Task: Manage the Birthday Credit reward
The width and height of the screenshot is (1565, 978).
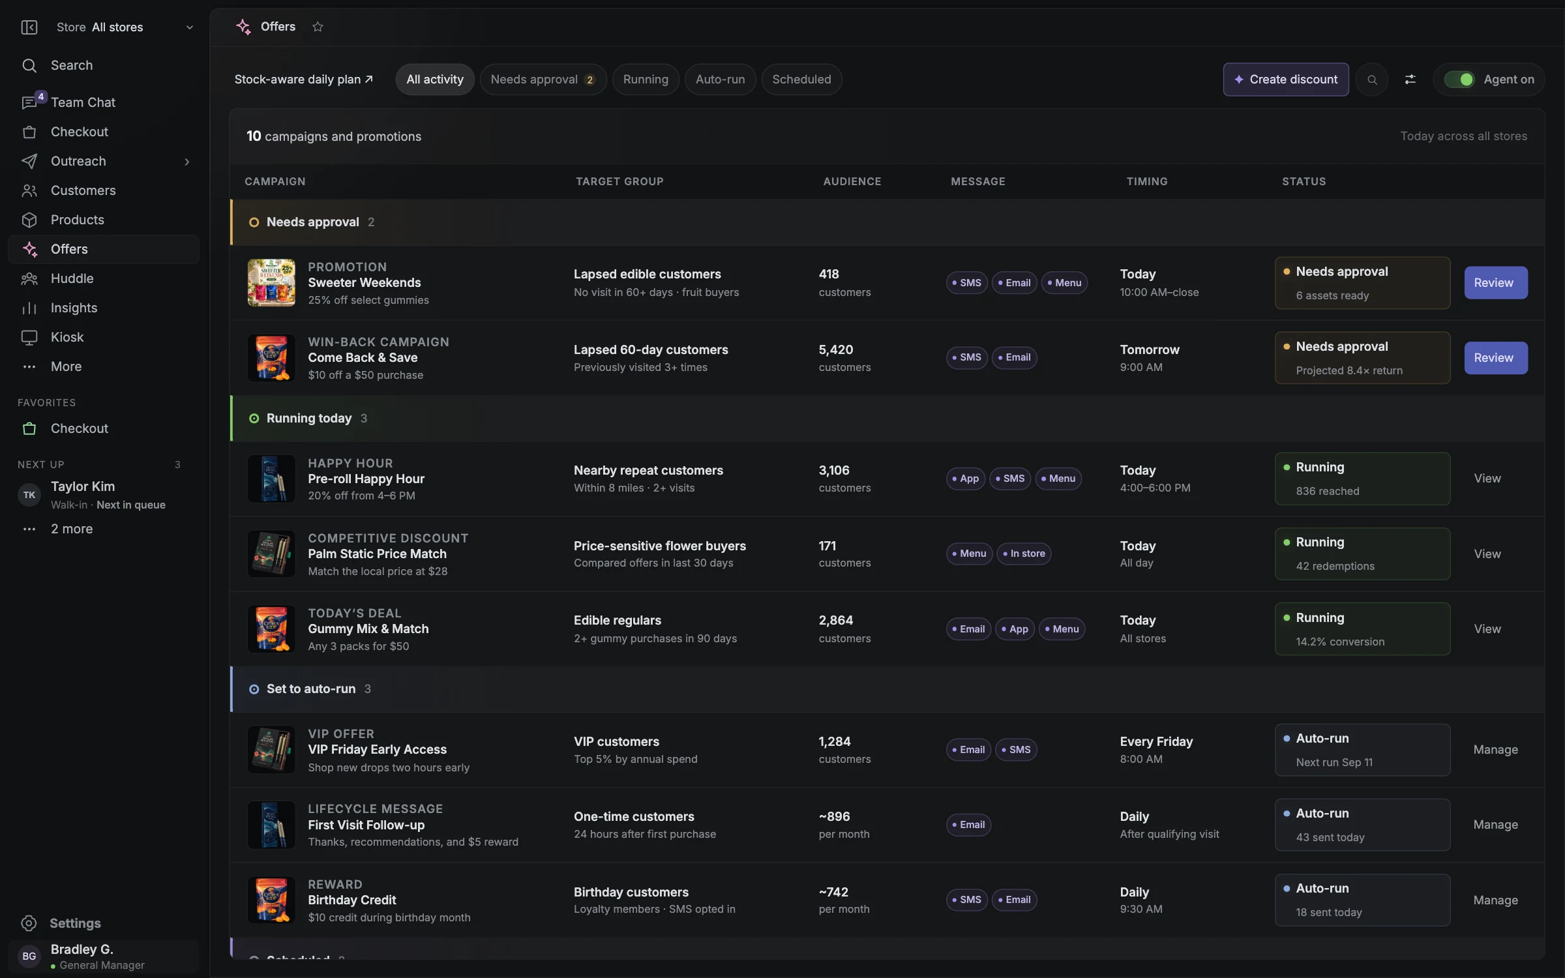Action: [x=1496, y=900]
